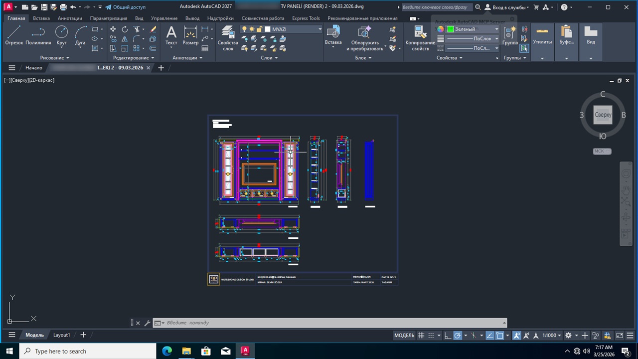
Task: Toggle polar tracking in status bar
Action: (x=458, y=336)
